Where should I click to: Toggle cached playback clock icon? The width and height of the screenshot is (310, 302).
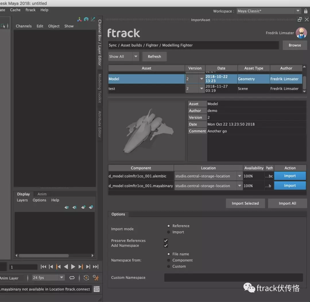click(86, 278)
